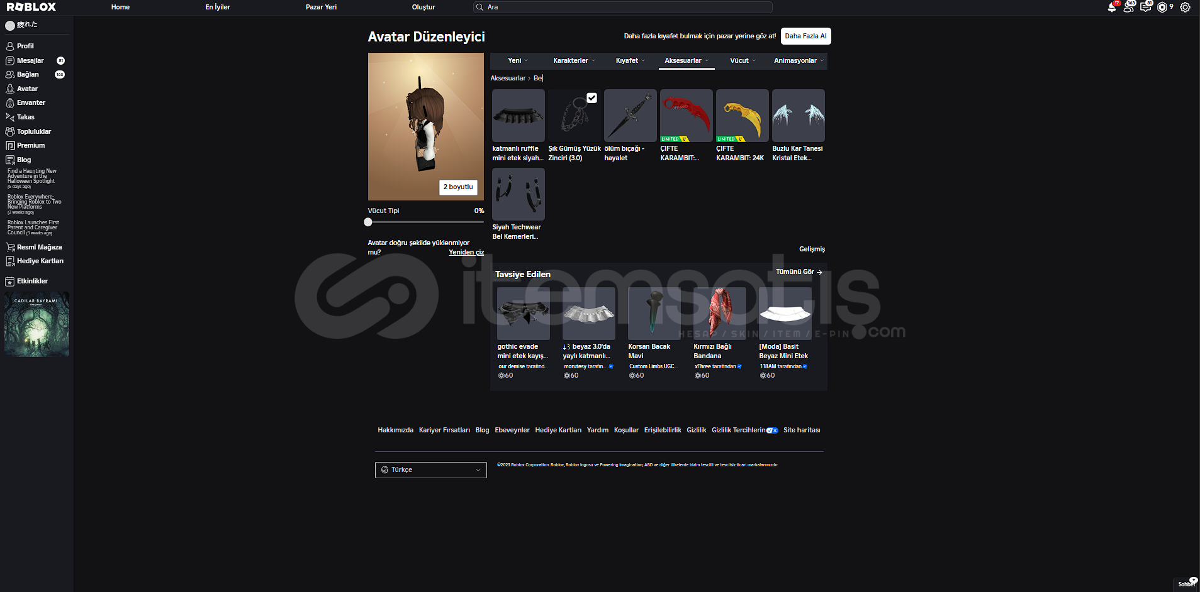
Task: Click the search magnifier icon
Action: tap(480, 7)
